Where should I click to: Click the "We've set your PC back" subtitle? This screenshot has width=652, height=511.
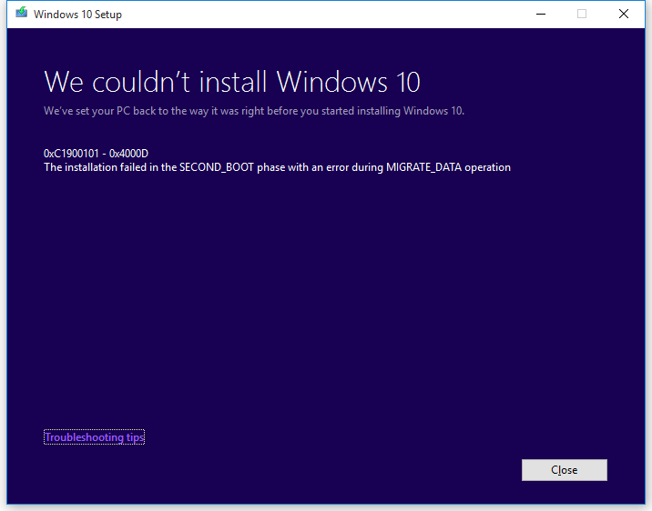point(254,111)
